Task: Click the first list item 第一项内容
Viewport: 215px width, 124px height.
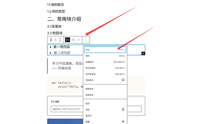Action: (x=62, y=47)
